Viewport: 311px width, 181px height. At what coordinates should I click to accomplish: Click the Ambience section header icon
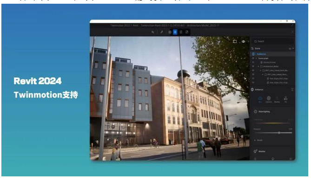pyautogui.click(x=252, y=90)
